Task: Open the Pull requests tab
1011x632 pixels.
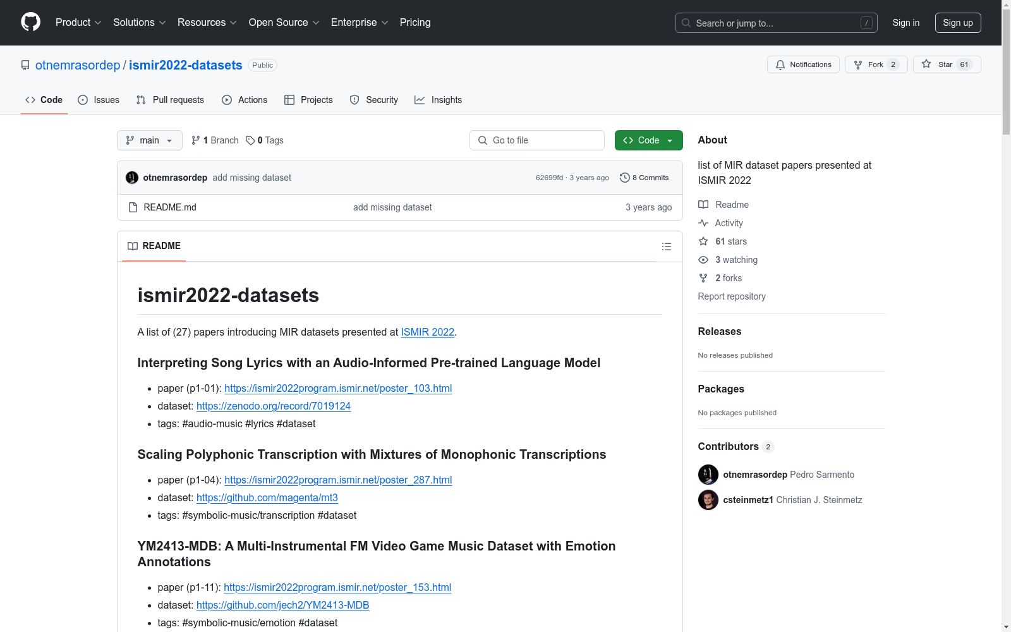Action: pyautogui.click(x=170, y=100)
